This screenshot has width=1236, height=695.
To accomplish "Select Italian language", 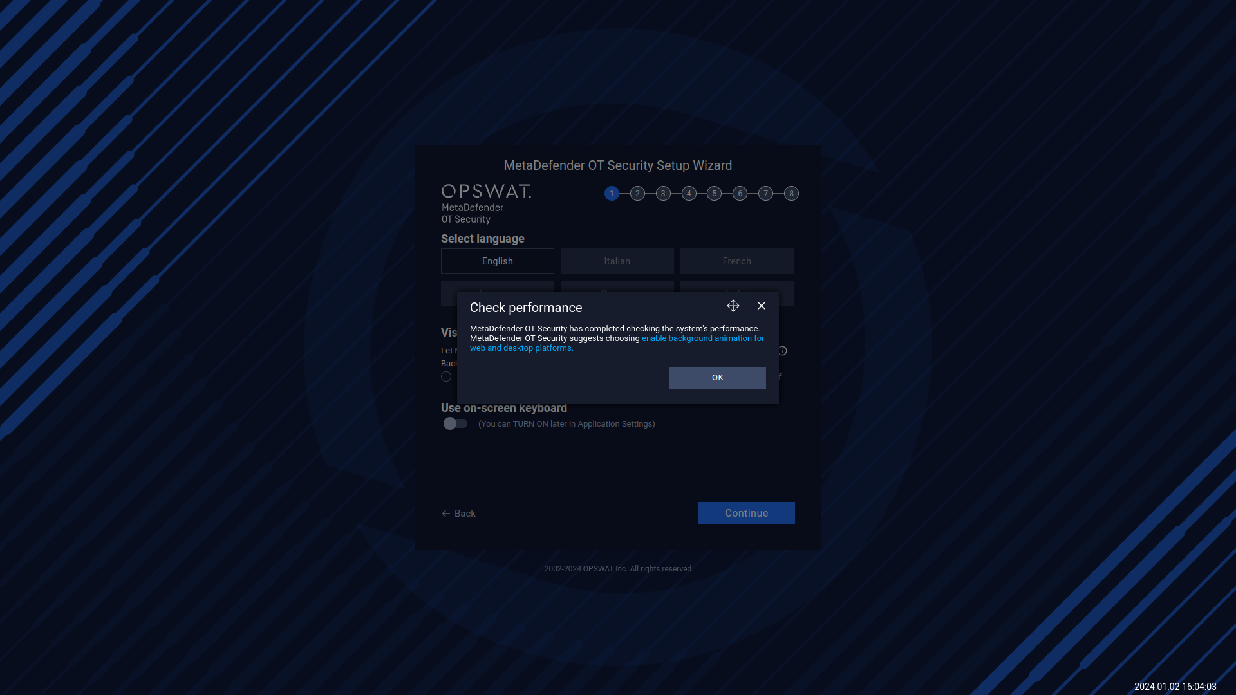I will tap(617, 261).
